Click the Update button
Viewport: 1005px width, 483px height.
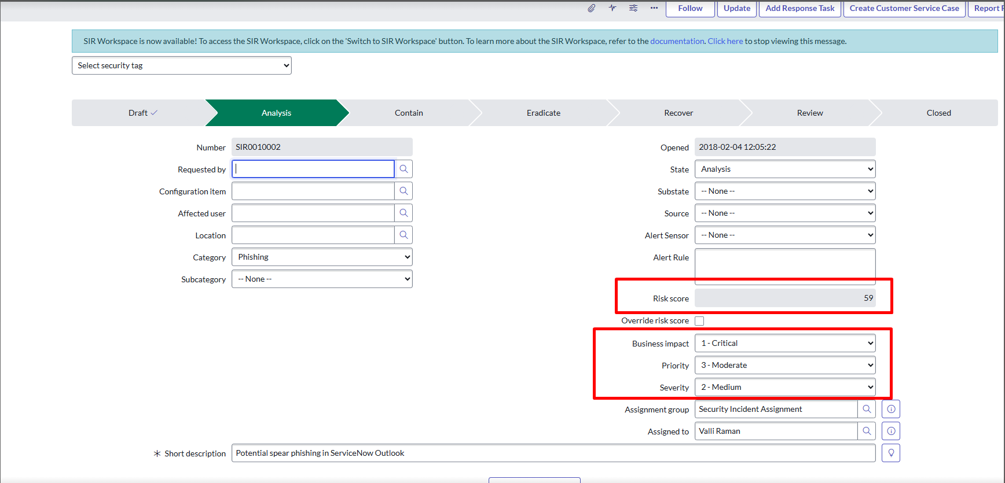(737, 8)
